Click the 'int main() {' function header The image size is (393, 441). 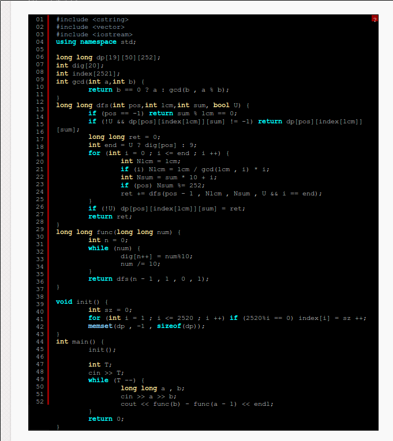[x=80, y=342]
